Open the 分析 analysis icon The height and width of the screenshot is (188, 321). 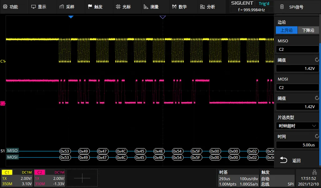click(202, 7)
